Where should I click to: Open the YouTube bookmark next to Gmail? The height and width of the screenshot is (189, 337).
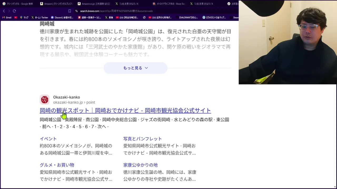tap(16, 18)
